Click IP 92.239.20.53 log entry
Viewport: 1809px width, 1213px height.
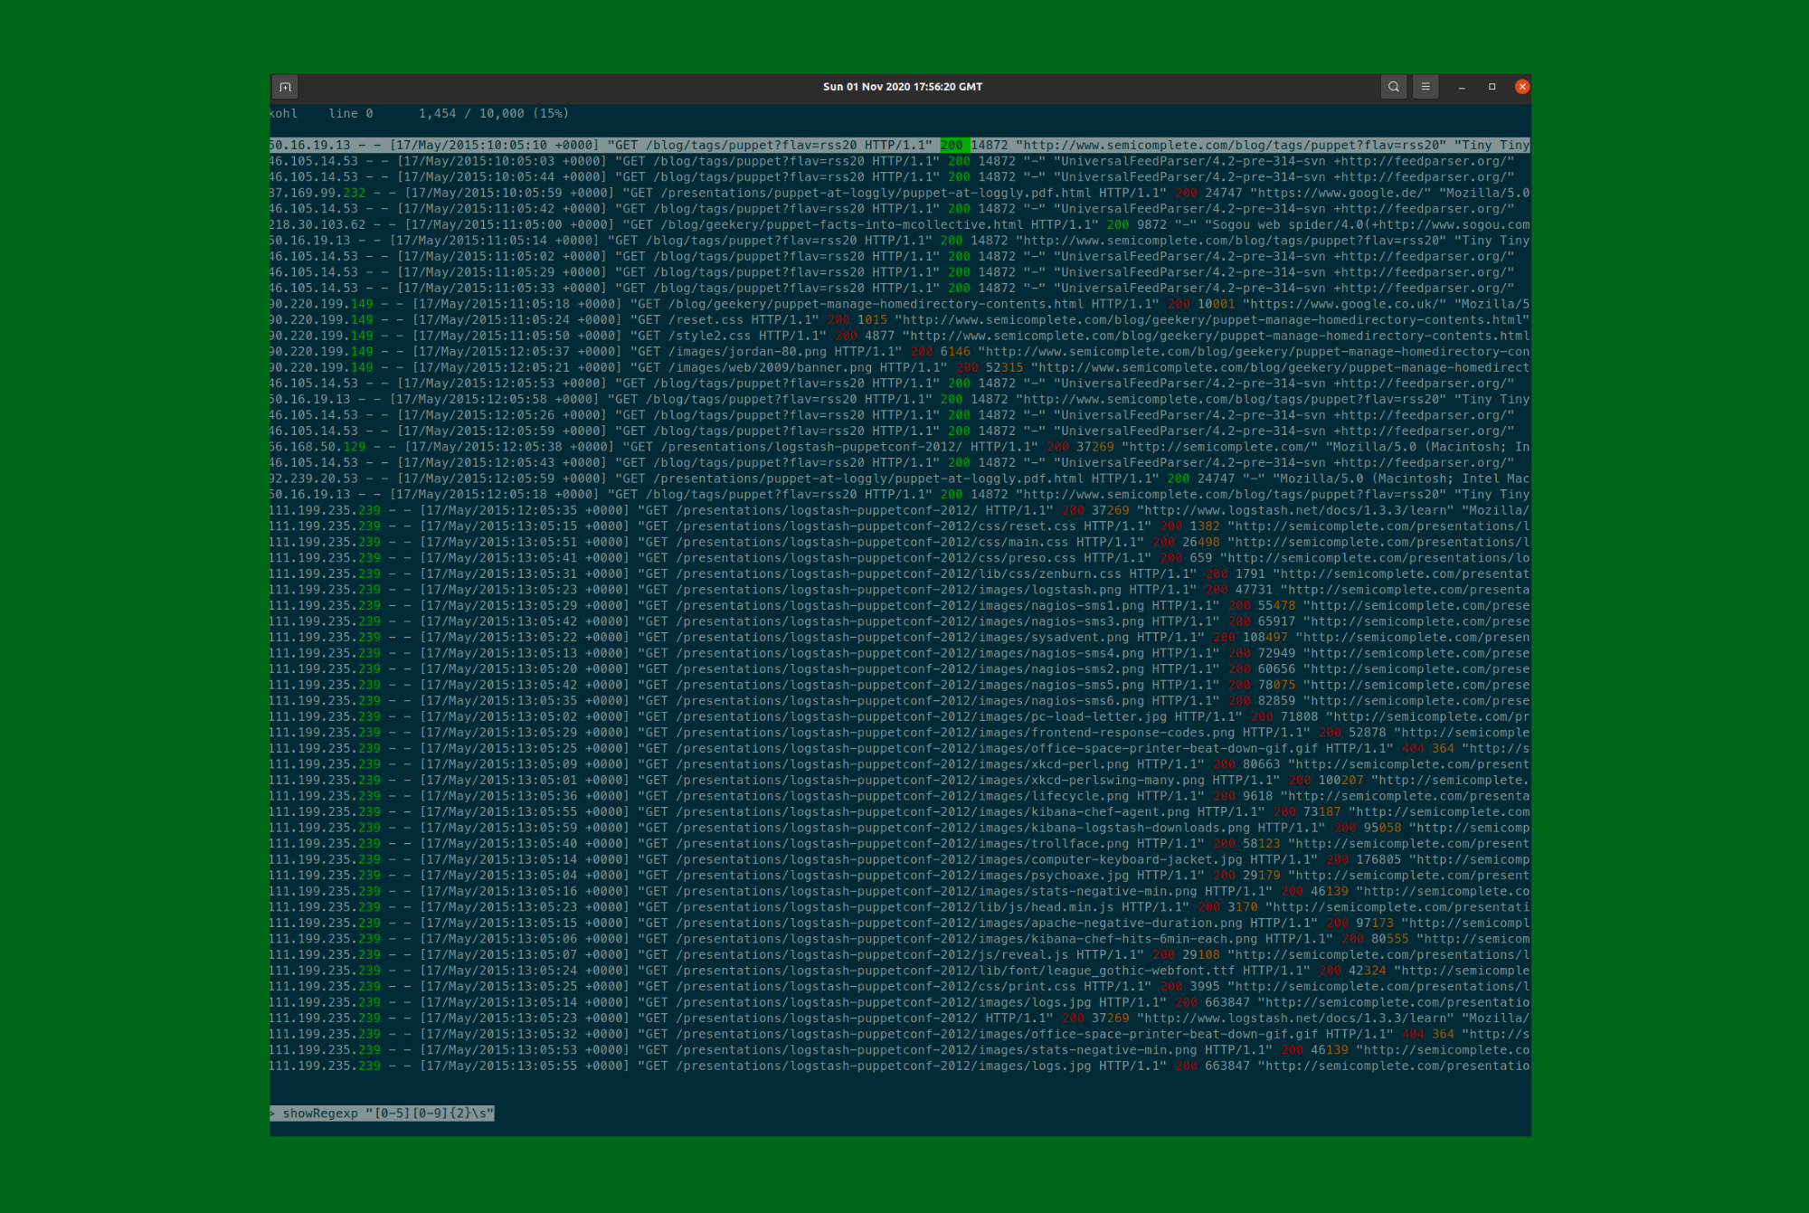900,479
